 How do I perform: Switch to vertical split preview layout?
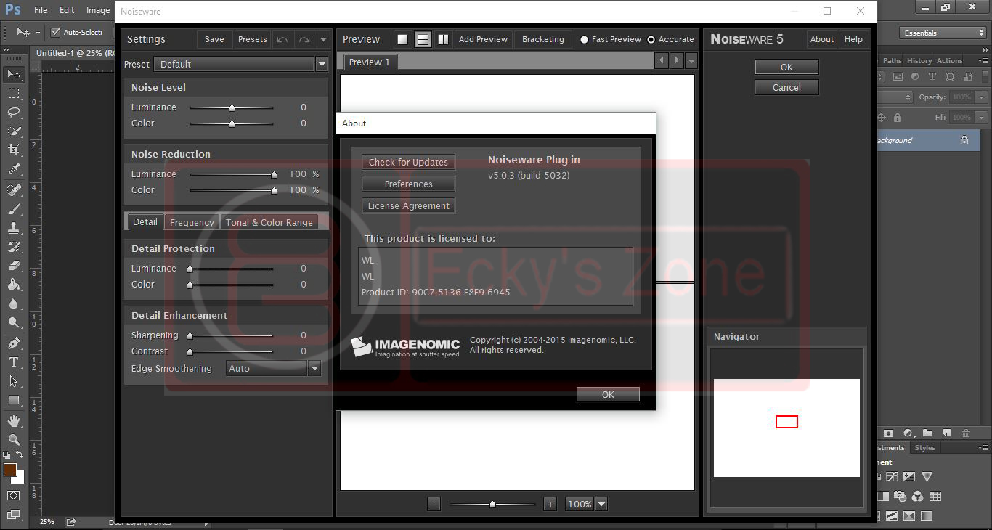(443, 39)
